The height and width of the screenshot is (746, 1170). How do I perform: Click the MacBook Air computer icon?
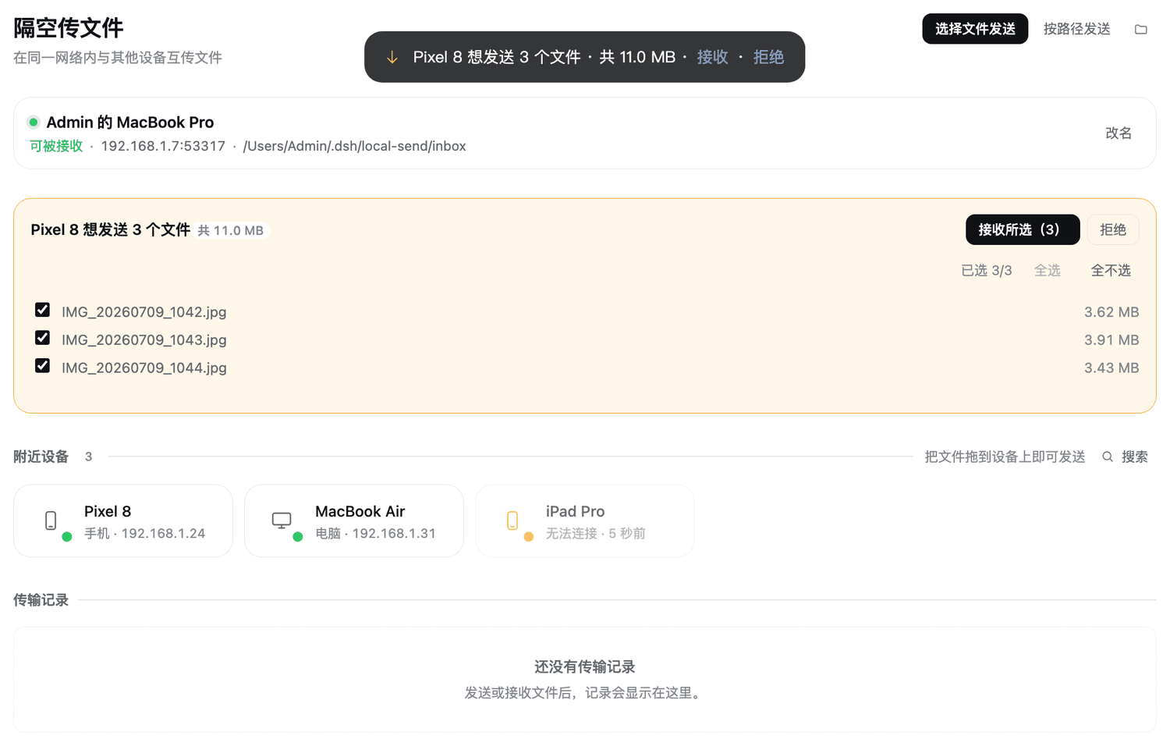point(282,520)
